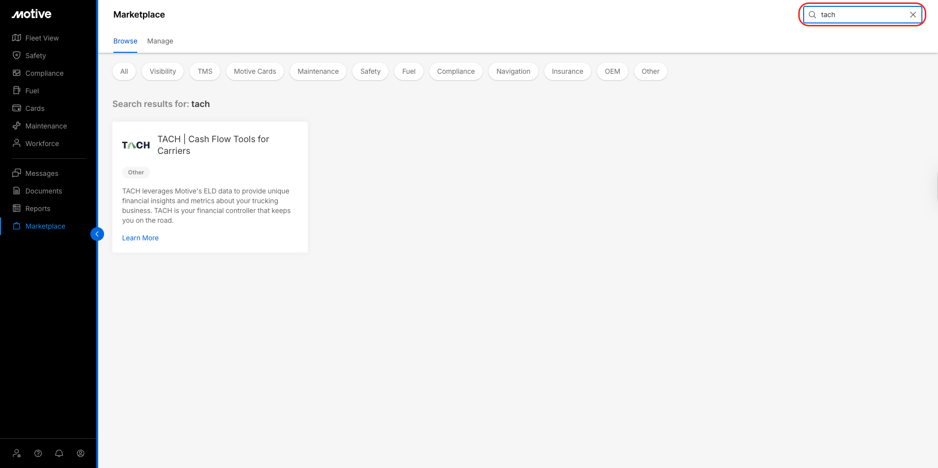
Task: Filter by Other category chip
Action: coord(651,71)
